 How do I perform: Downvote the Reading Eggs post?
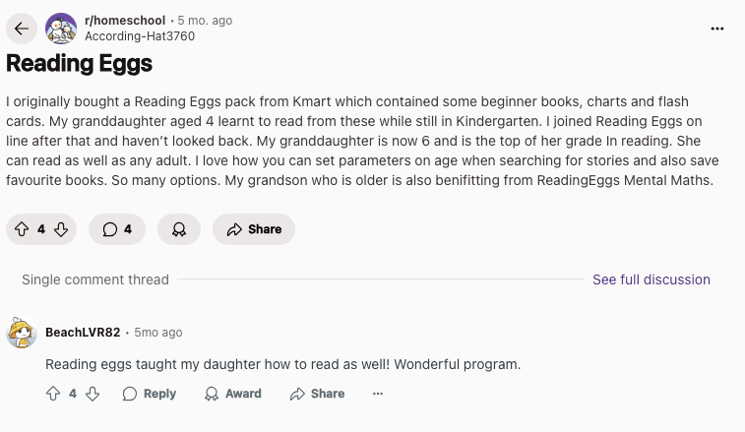(61, 229)
